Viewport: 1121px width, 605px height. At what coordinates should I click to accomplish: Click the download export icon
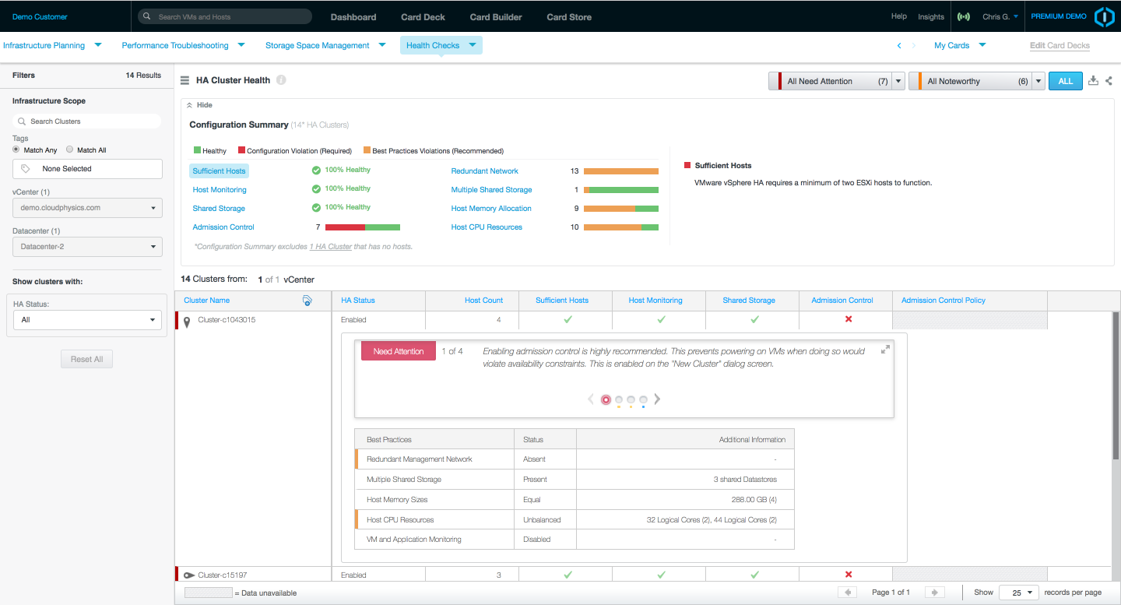click(1093, 80)
